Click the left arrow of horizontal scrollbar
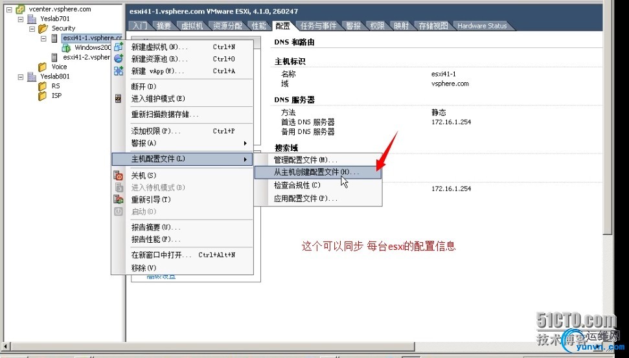Screen dimensions: 629x358 5,346
